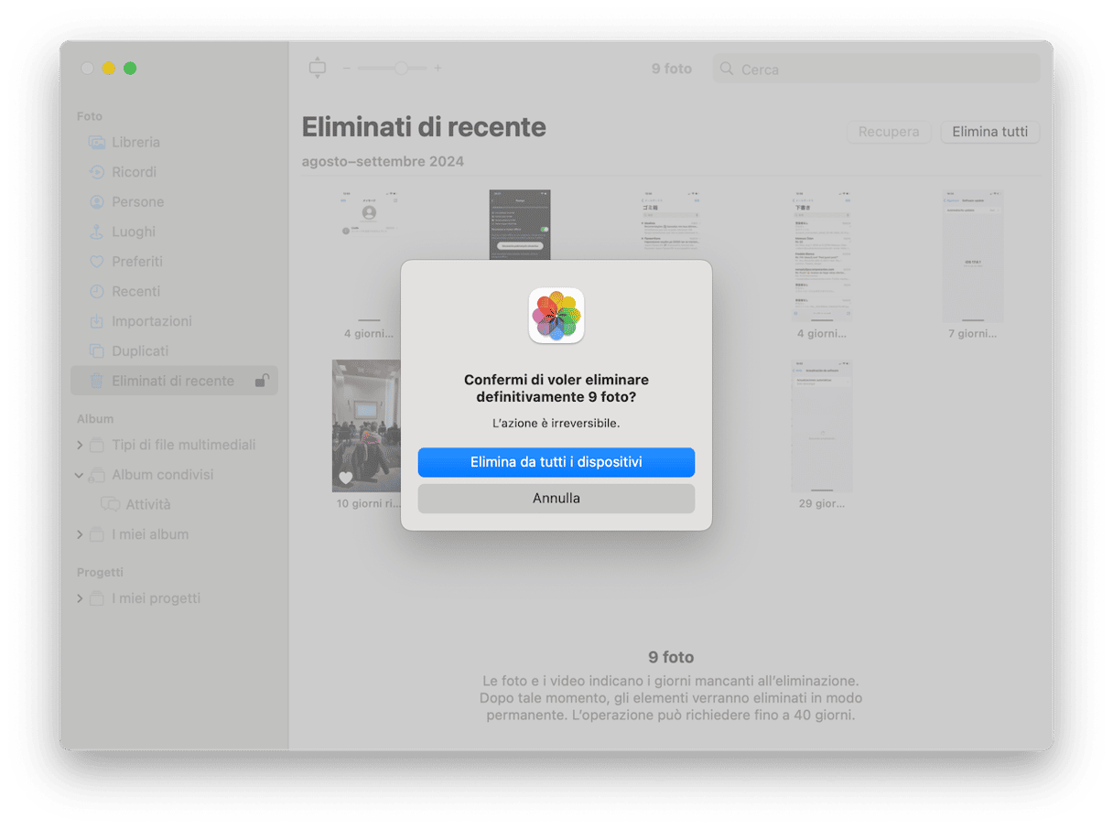Select the 下書き mail screenshot thumbnail

tap(822, 256)
